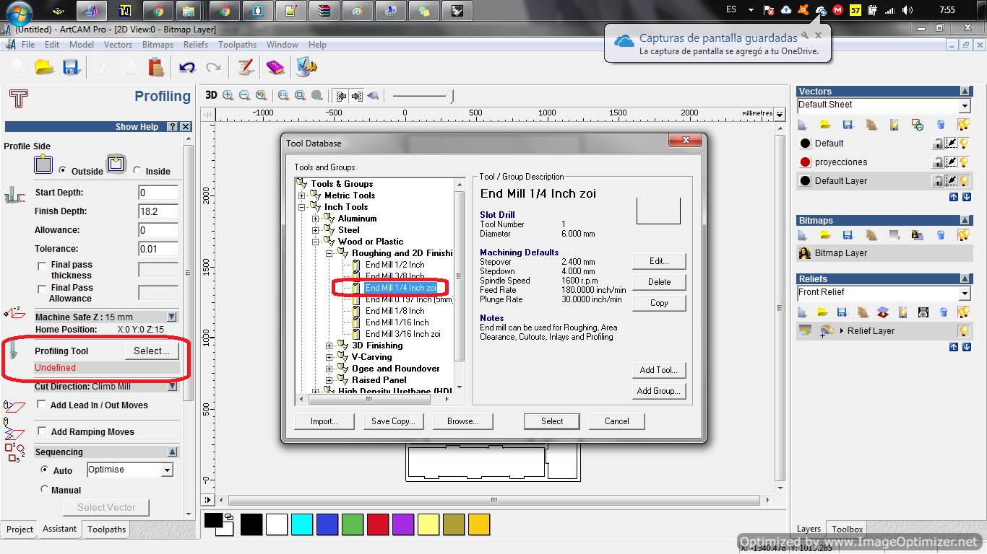The height and width of the screenshot is (554, 987).
Task: Delete vector layer using trash icon in Vectors panel
Action: [941, 125]
